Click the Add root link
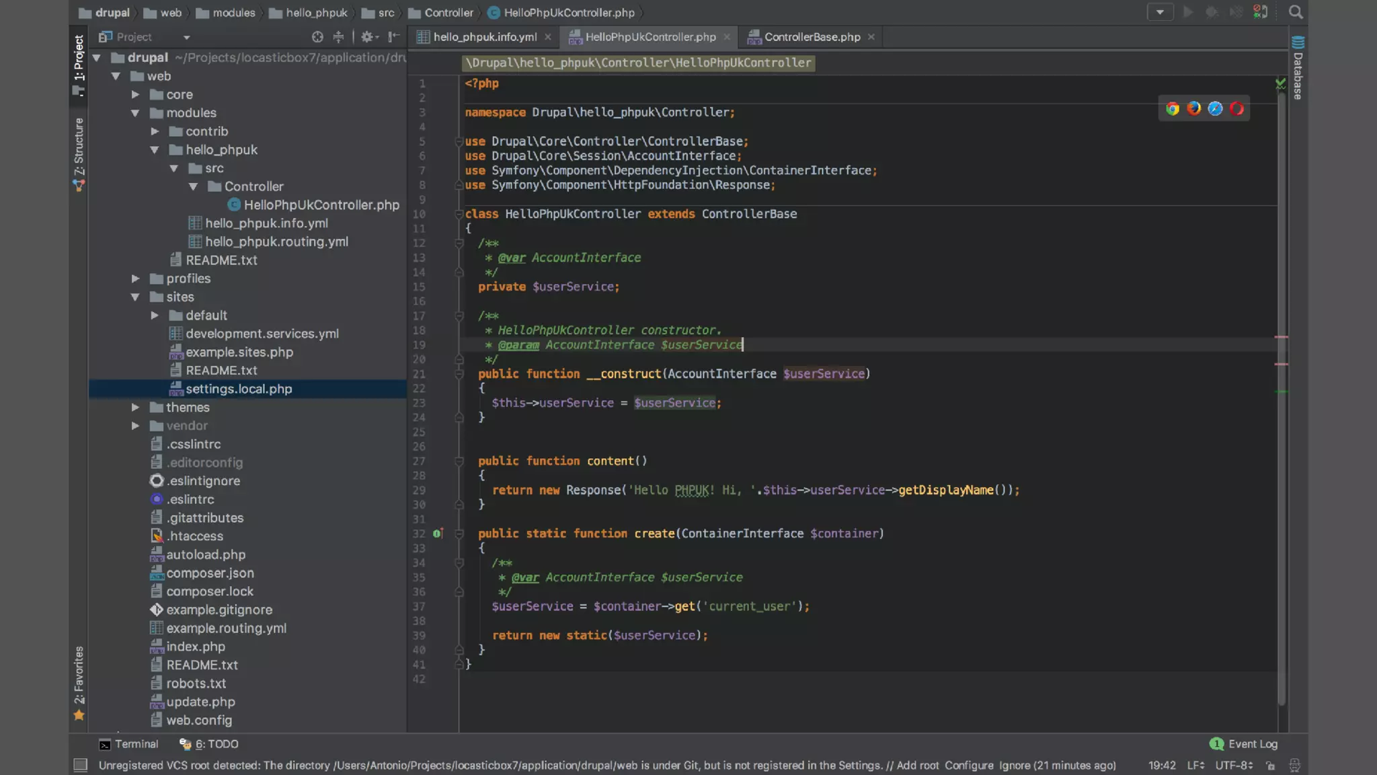The height and width of the screenshot is (775, 1377). pos(917,766)
